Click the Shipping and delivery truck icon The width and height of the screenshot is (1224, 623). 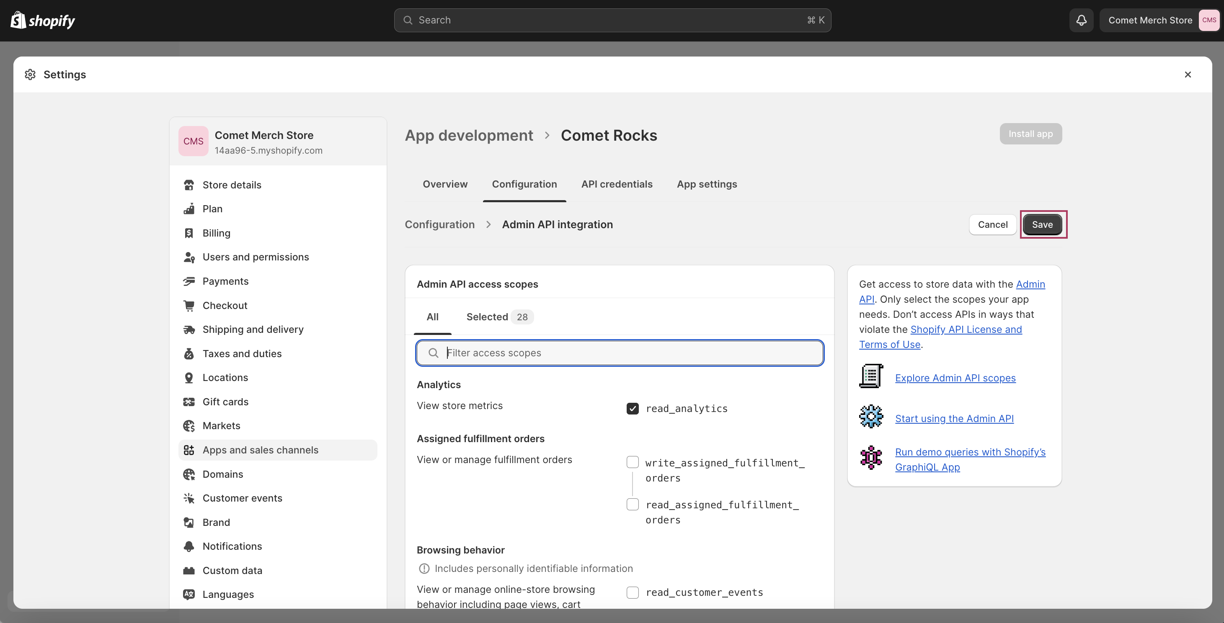pos(189,330)
